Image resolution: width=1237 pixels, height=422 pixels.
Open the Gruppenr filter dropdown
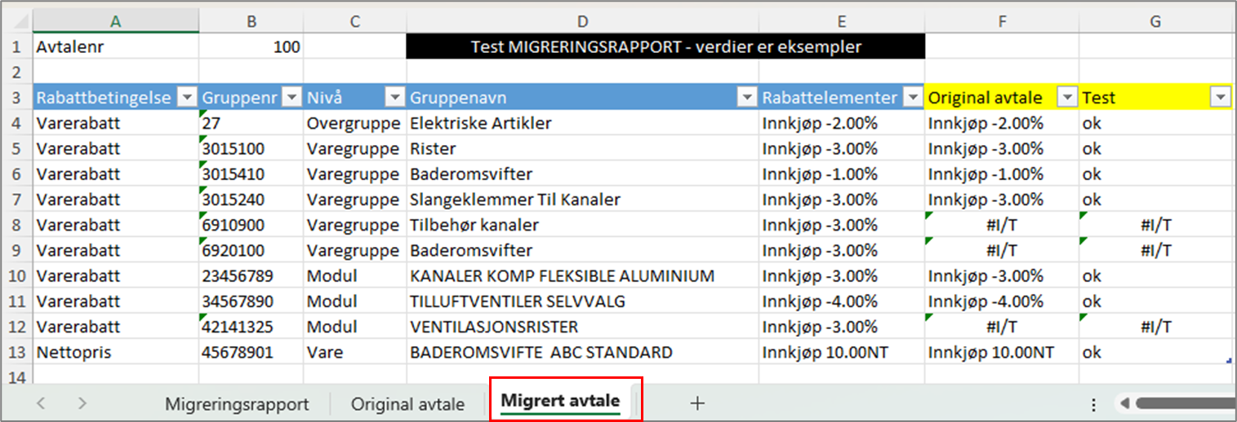click(291, 98)
